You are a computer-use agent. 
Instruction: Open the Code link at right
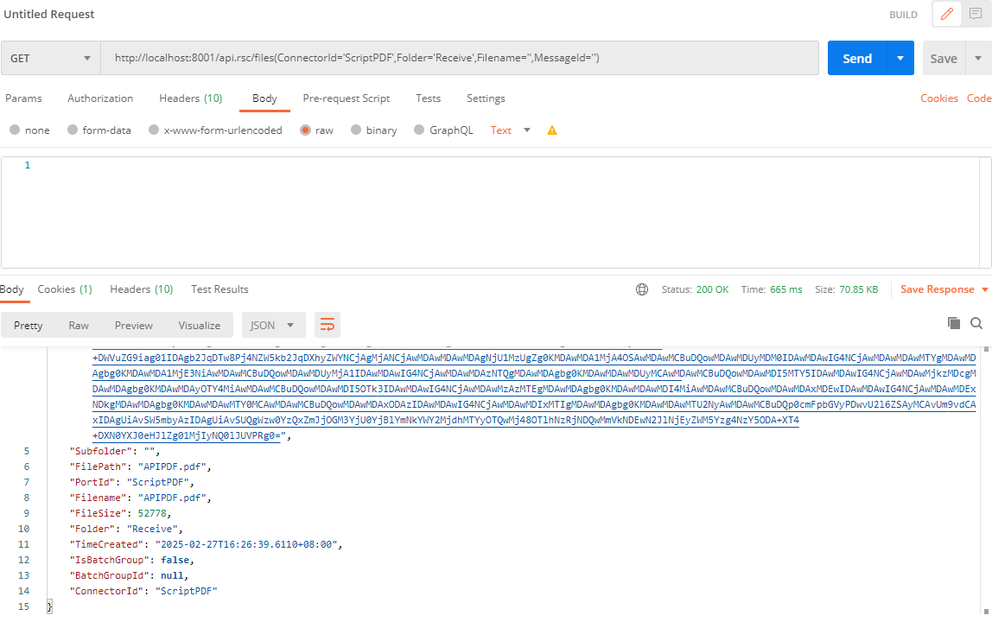click(x=979, y=98)
